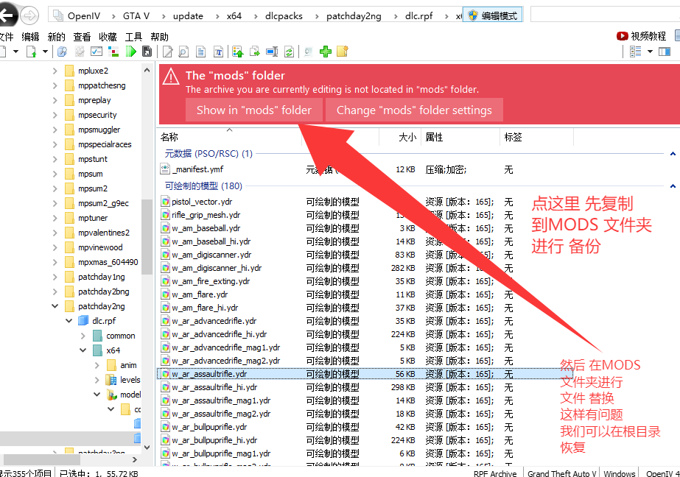Click the YouTube 视频教程 icon
Screen dimensions: 680x477
(623, 36)
